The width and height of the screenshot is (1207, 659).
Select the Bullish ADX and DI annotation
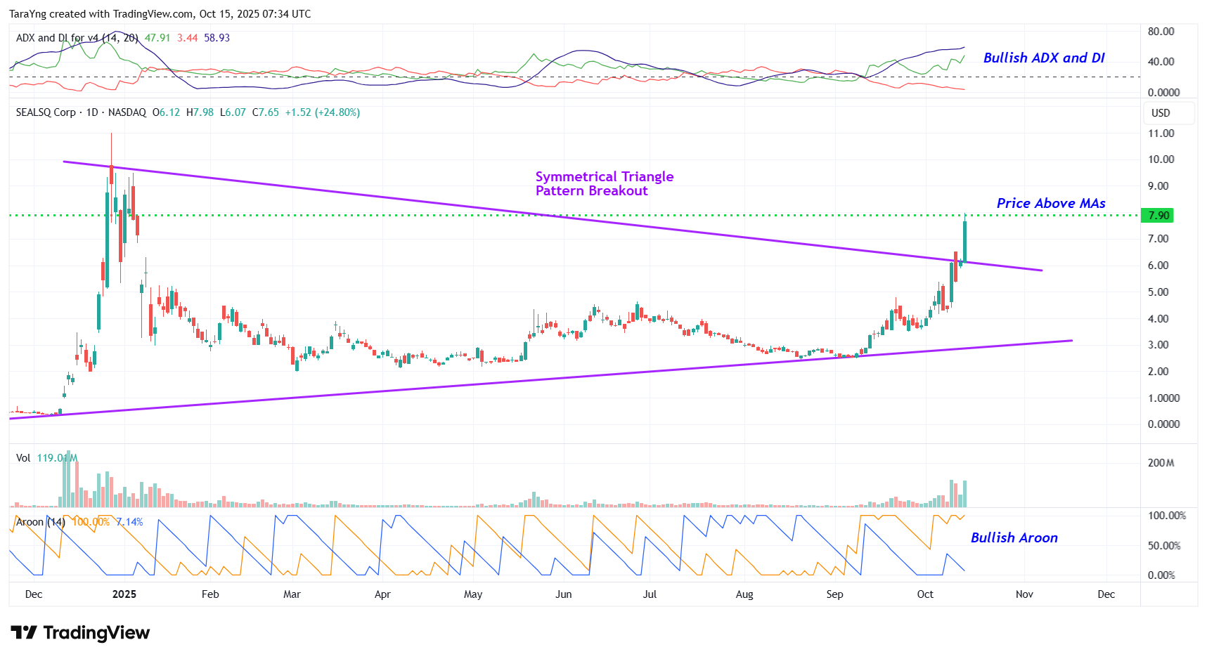coord(1043,58)
